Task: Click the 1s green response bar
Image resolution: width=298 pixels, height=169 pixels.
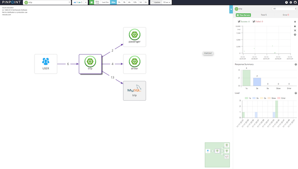Action: pos(246,78)
